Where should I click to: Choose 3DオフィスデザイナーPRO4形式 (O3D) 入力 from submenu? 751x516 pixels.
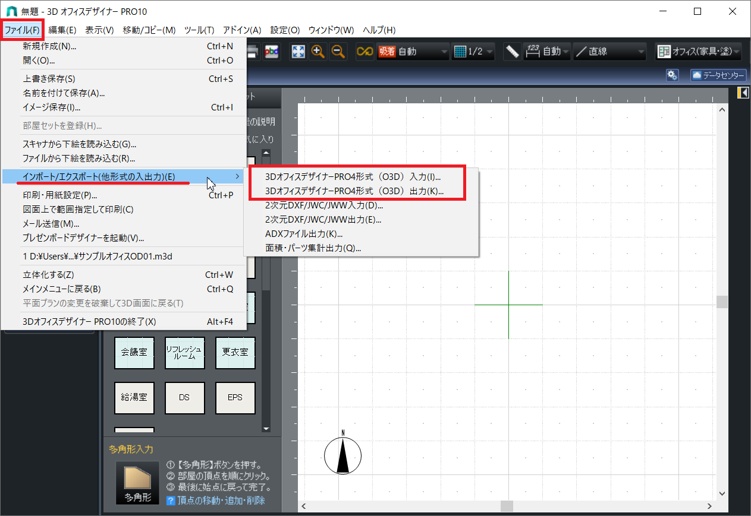(353, 176)
